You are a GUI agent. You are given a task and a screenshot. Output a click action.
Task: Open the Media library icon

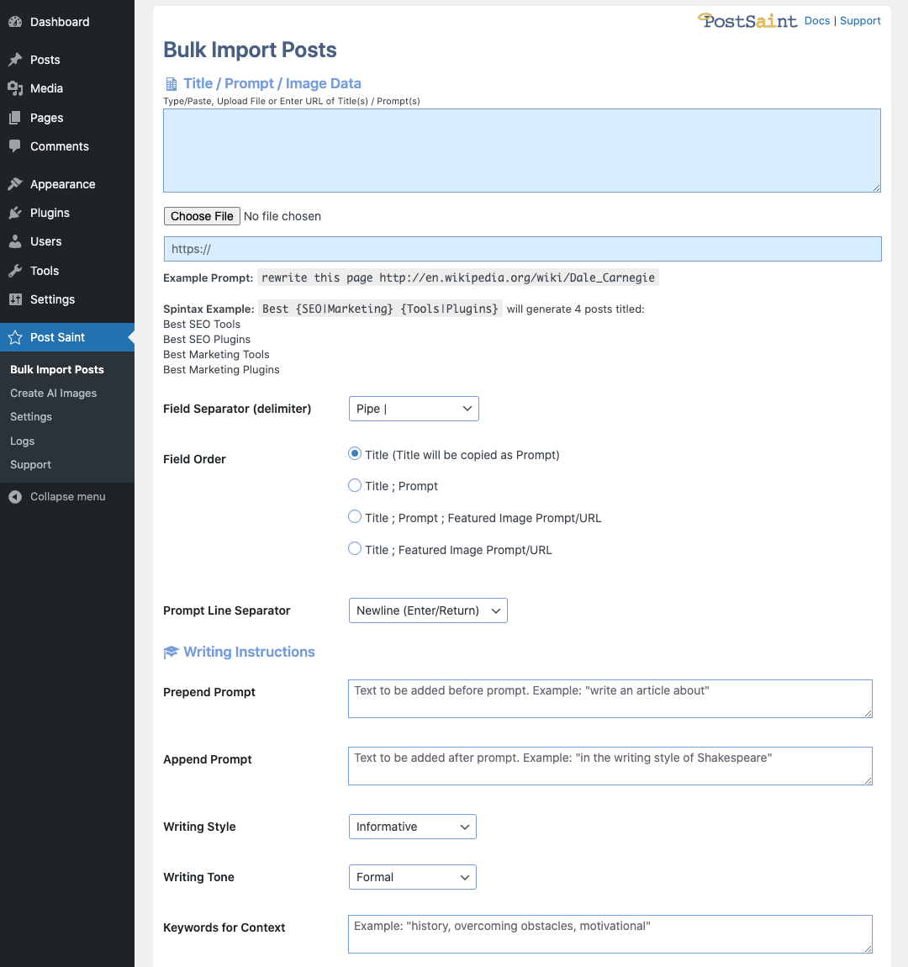[15, 88]
